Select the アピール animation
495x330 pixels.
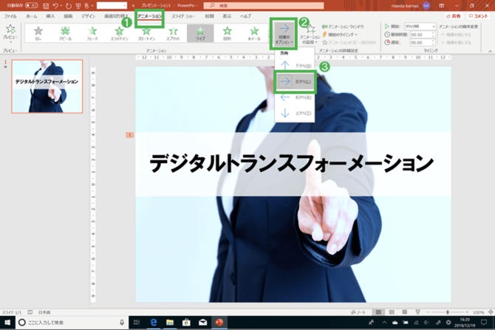(65, 33)
